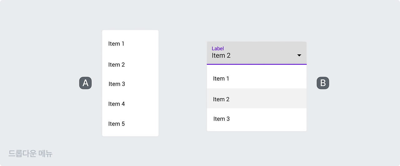Click the A badge icon
The image size is (400, 166).
pyautogui.click(x=85, y=83)
